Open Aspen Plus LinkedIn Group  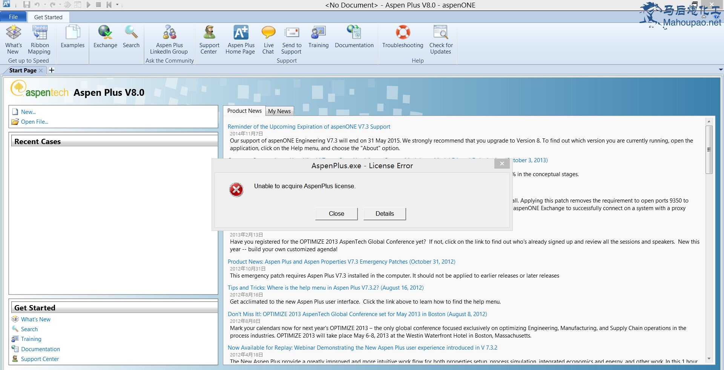tap(169, 40)
